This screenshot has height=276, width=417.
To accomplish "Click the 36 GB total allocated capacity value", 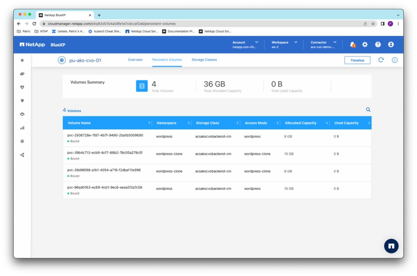I will 214,84.
